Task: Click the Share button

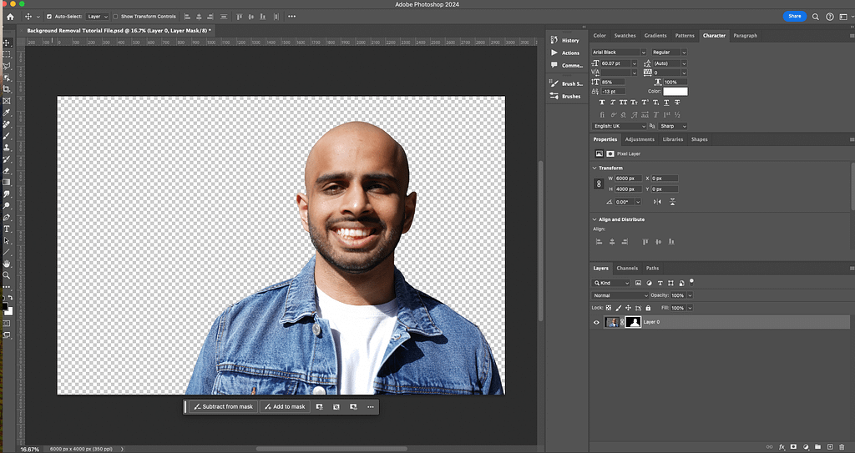Action: pyautogui.click(x=794, y=16)
